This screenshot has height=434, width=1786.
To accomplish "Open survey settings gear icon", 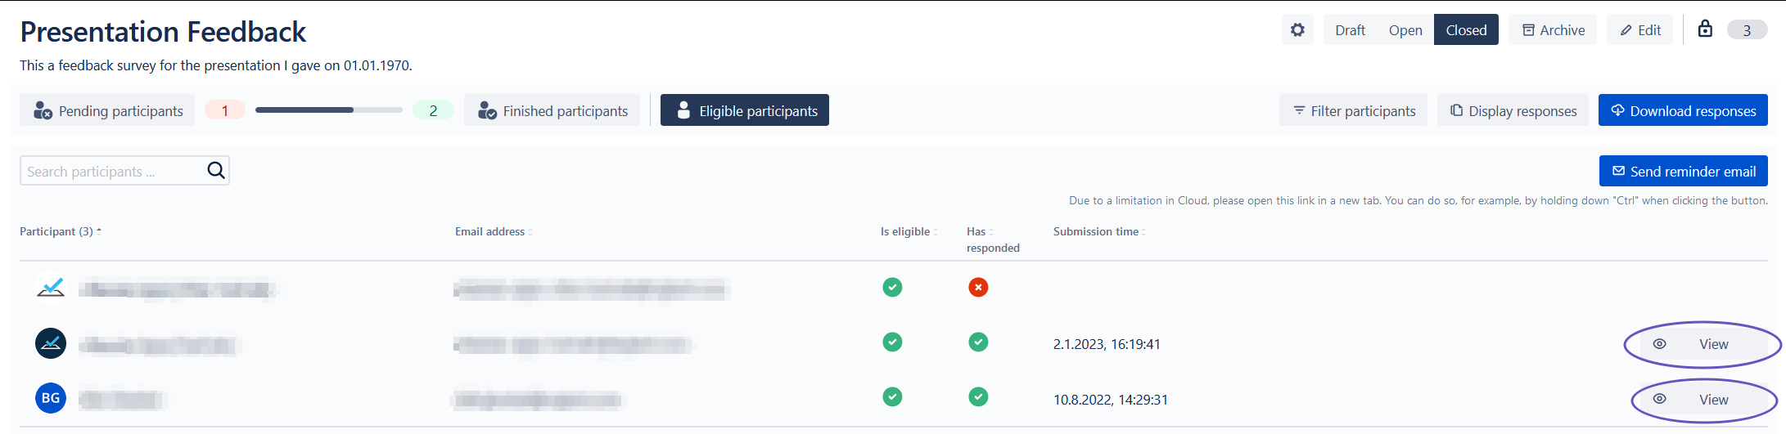I will pos(1297,30).
